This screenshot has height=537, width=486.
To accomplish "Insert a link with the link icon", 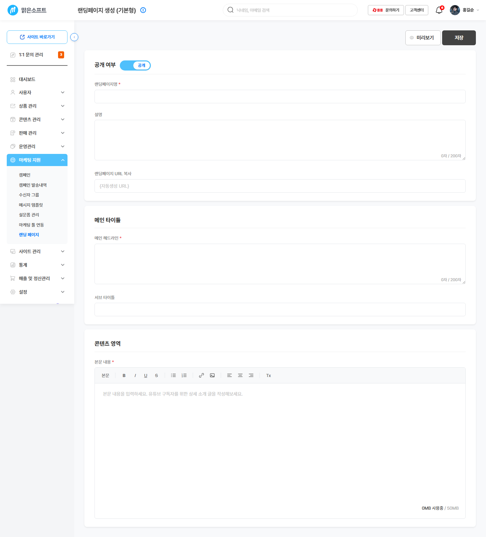I will [x=201, y=375].
